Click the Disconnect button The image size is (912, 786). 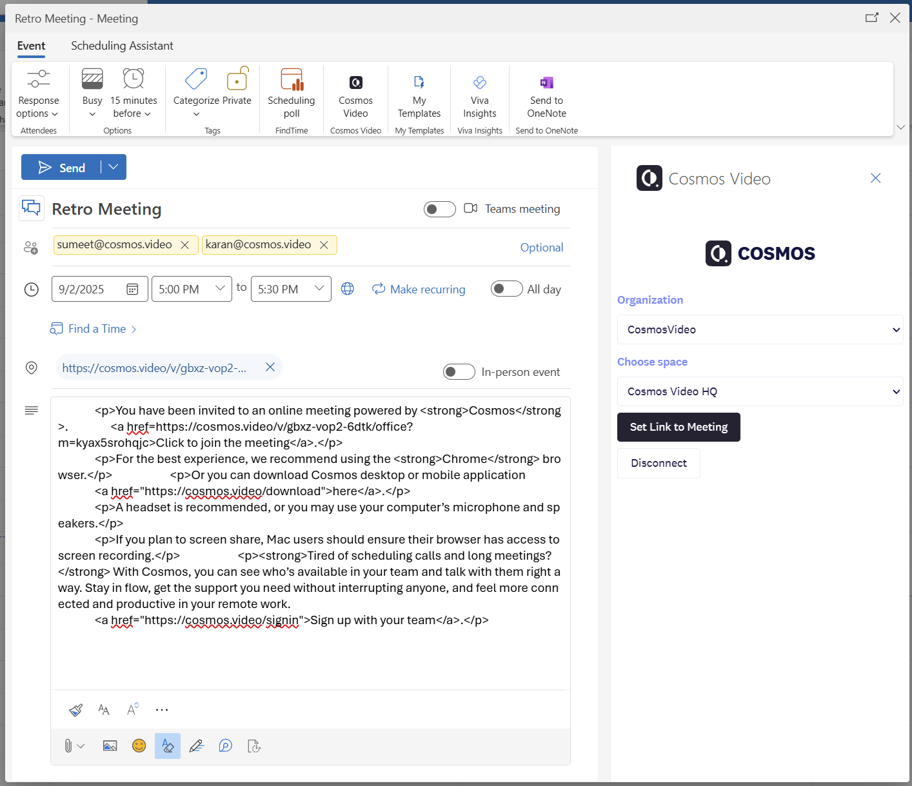pyautogui.click(x=659, y=463)
